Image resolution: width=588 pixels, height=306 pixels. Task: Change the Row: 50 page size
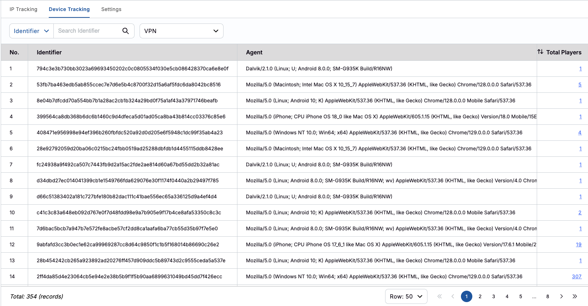point(406,296)
